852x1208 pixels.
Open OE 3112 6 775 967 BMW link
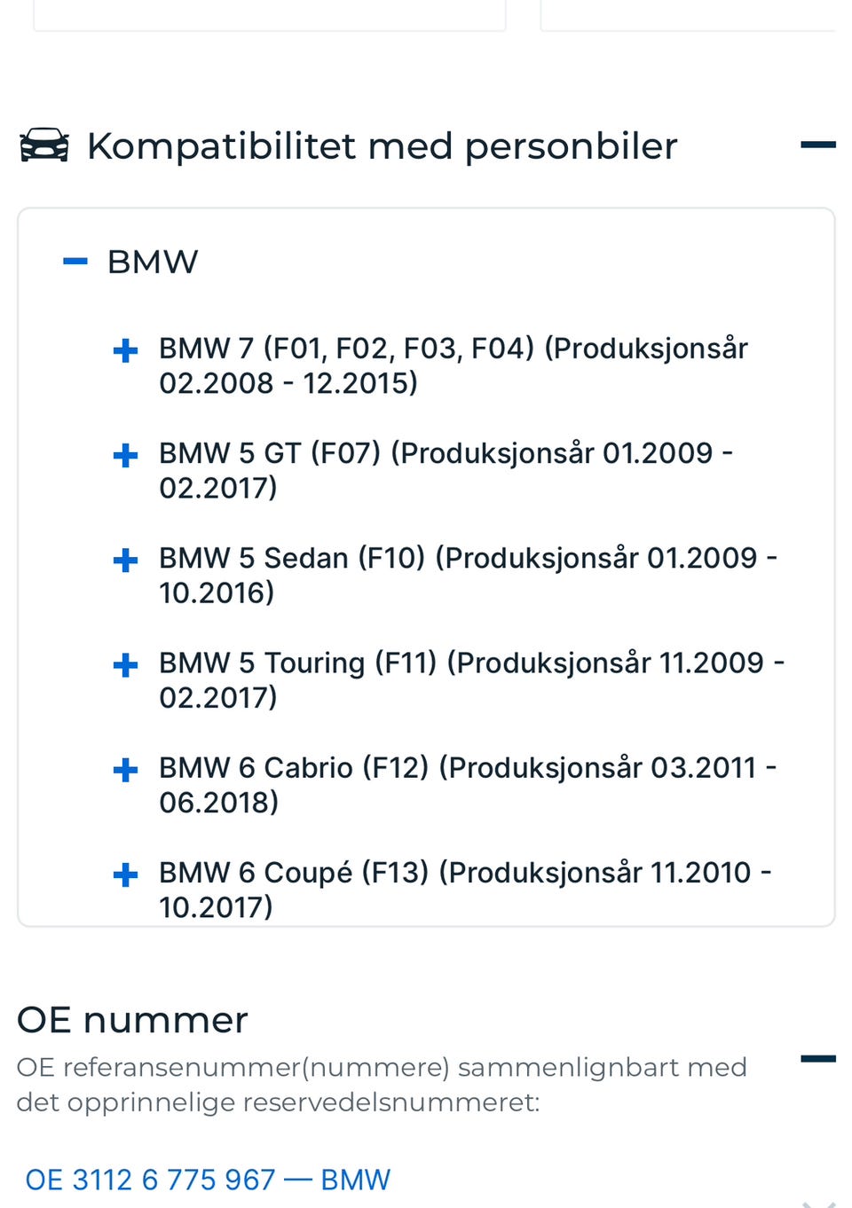208,1180
